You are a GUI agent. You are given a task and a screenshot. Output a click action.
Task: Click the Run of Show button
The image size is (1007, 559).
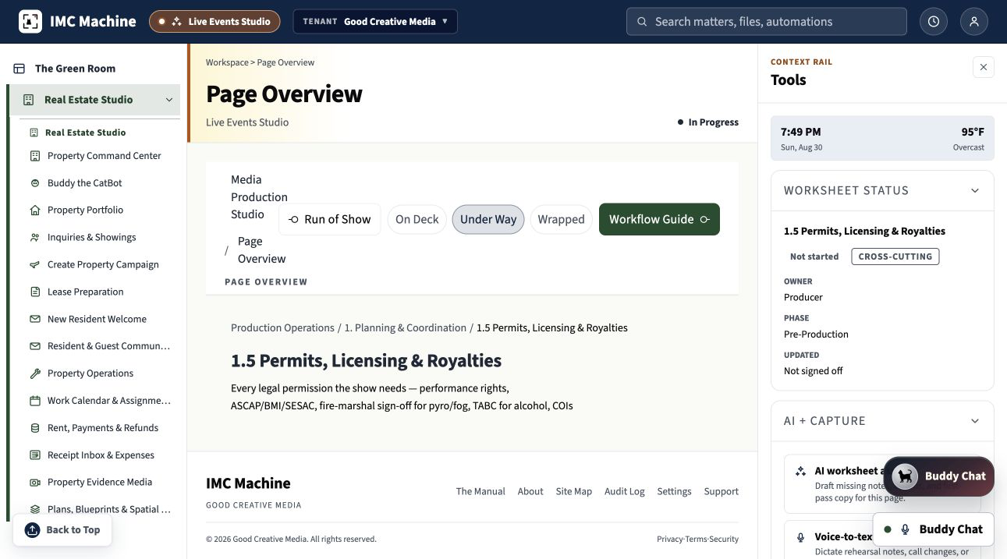[x=330, y=219]
